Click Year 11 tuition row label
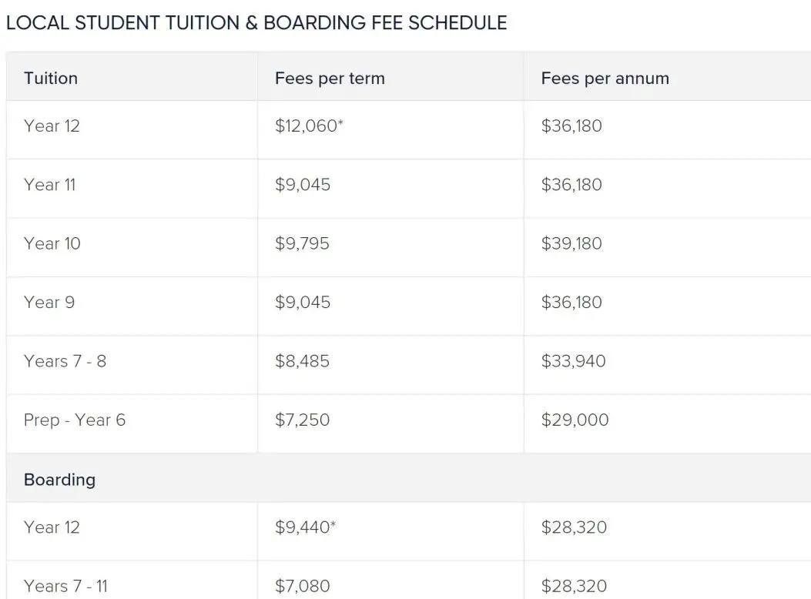Screen dimensions: 811x599 pyautogui.click(x=49, y=185)
